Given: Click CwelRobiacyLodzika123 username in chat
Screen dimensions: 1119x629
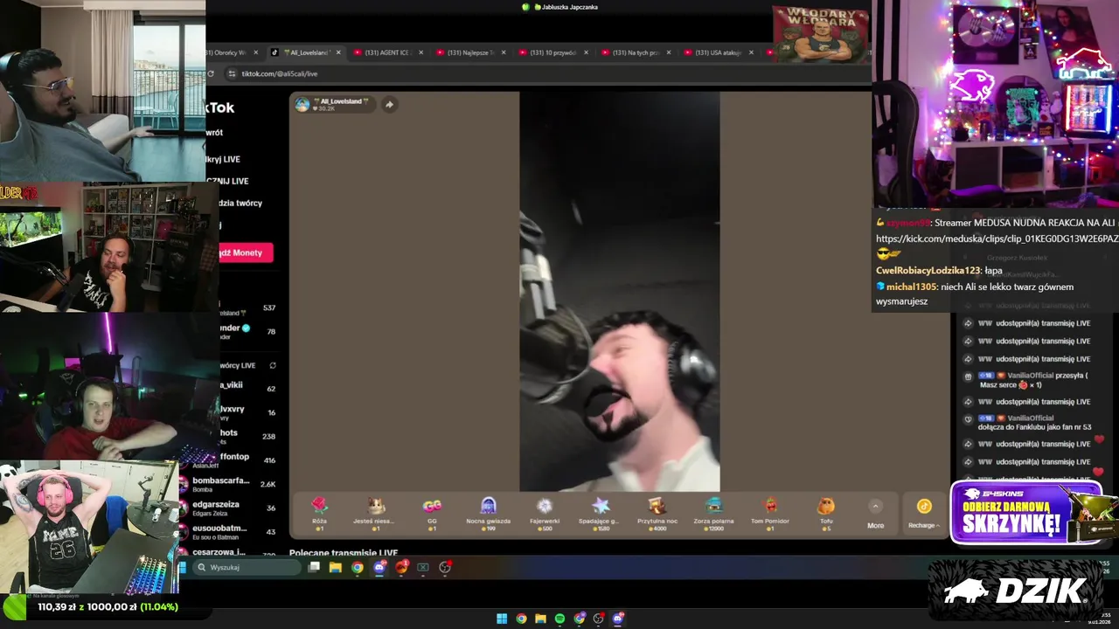Looking at the screenshot, I should 928,271.
